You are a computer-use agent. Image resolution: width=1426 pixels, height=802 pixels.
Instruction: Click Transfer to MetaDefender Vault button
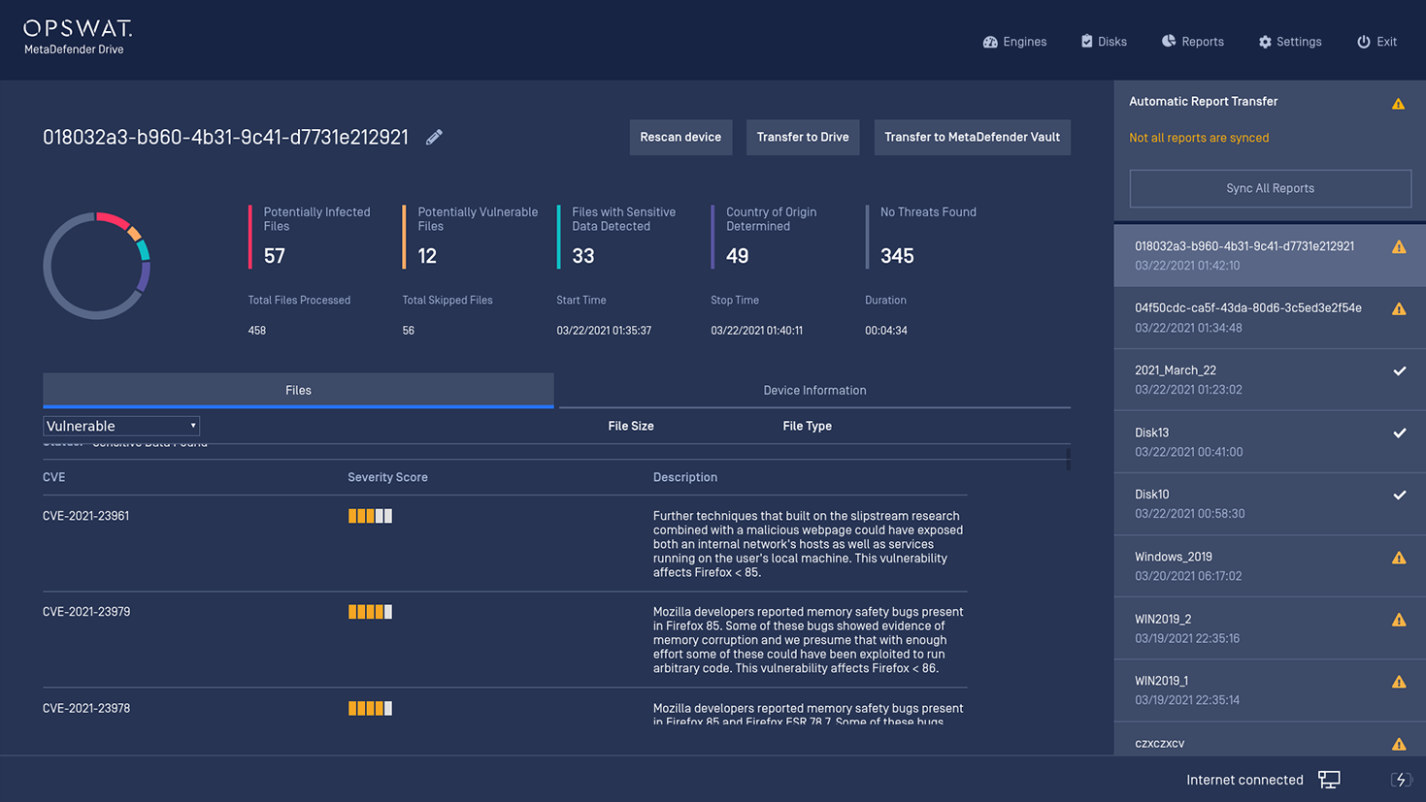972,137
